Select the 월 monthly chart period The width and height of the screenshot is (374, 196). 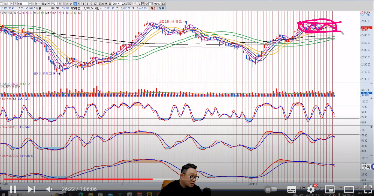pyautogui.click(x=67, y=4)
